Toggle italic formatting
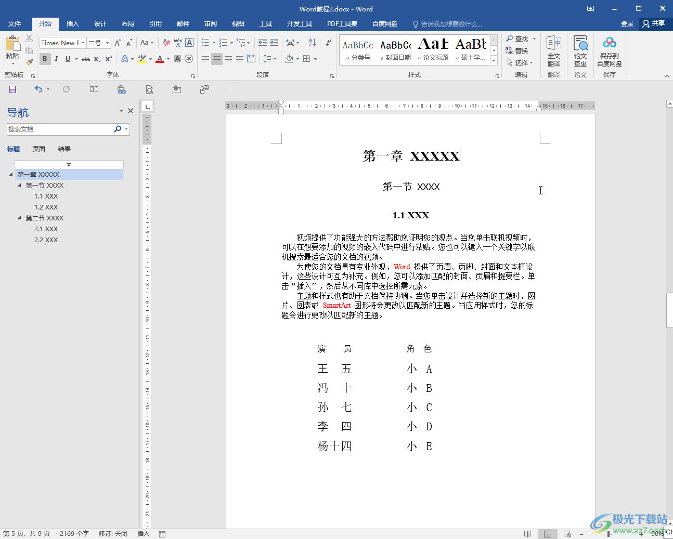This screenshot has width=673, height=539. click(x=56, y=59)
